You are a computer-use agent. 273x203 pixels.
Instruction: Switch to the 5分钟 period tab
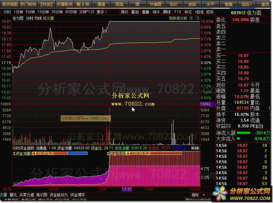(x=30, y=12)
